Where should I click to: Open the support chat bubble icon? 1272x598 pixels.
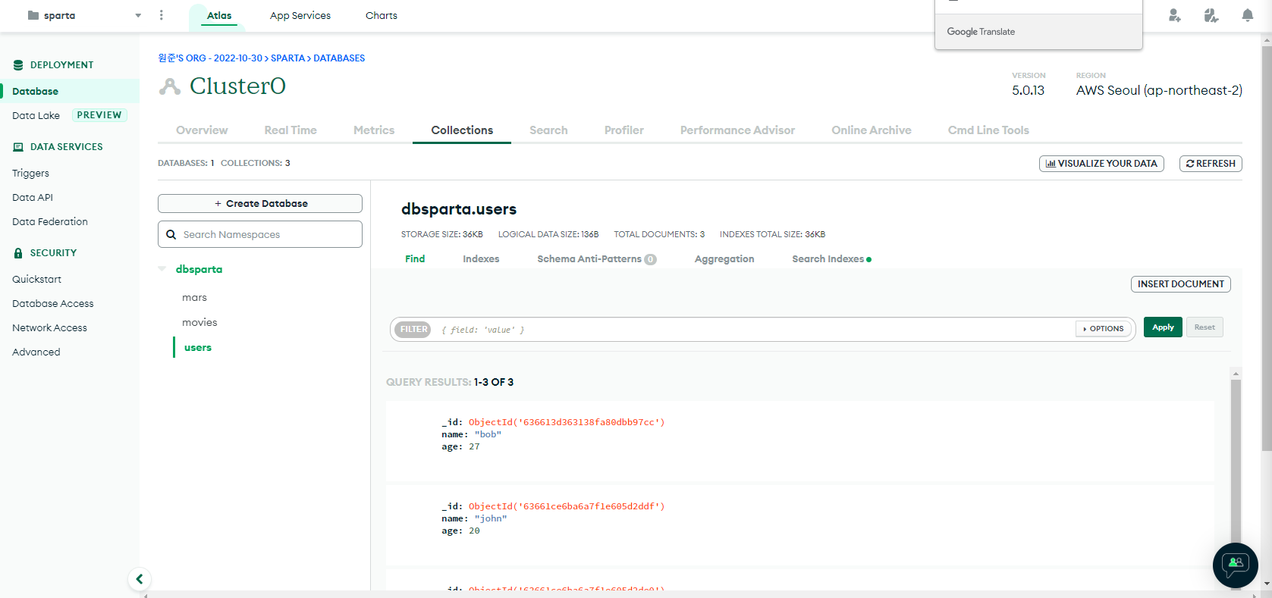pyautogui.click(x=1236, y=565)
